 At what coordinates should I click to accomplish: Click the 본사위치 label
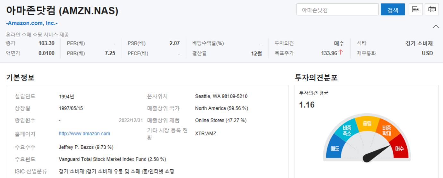coord(157,97)
